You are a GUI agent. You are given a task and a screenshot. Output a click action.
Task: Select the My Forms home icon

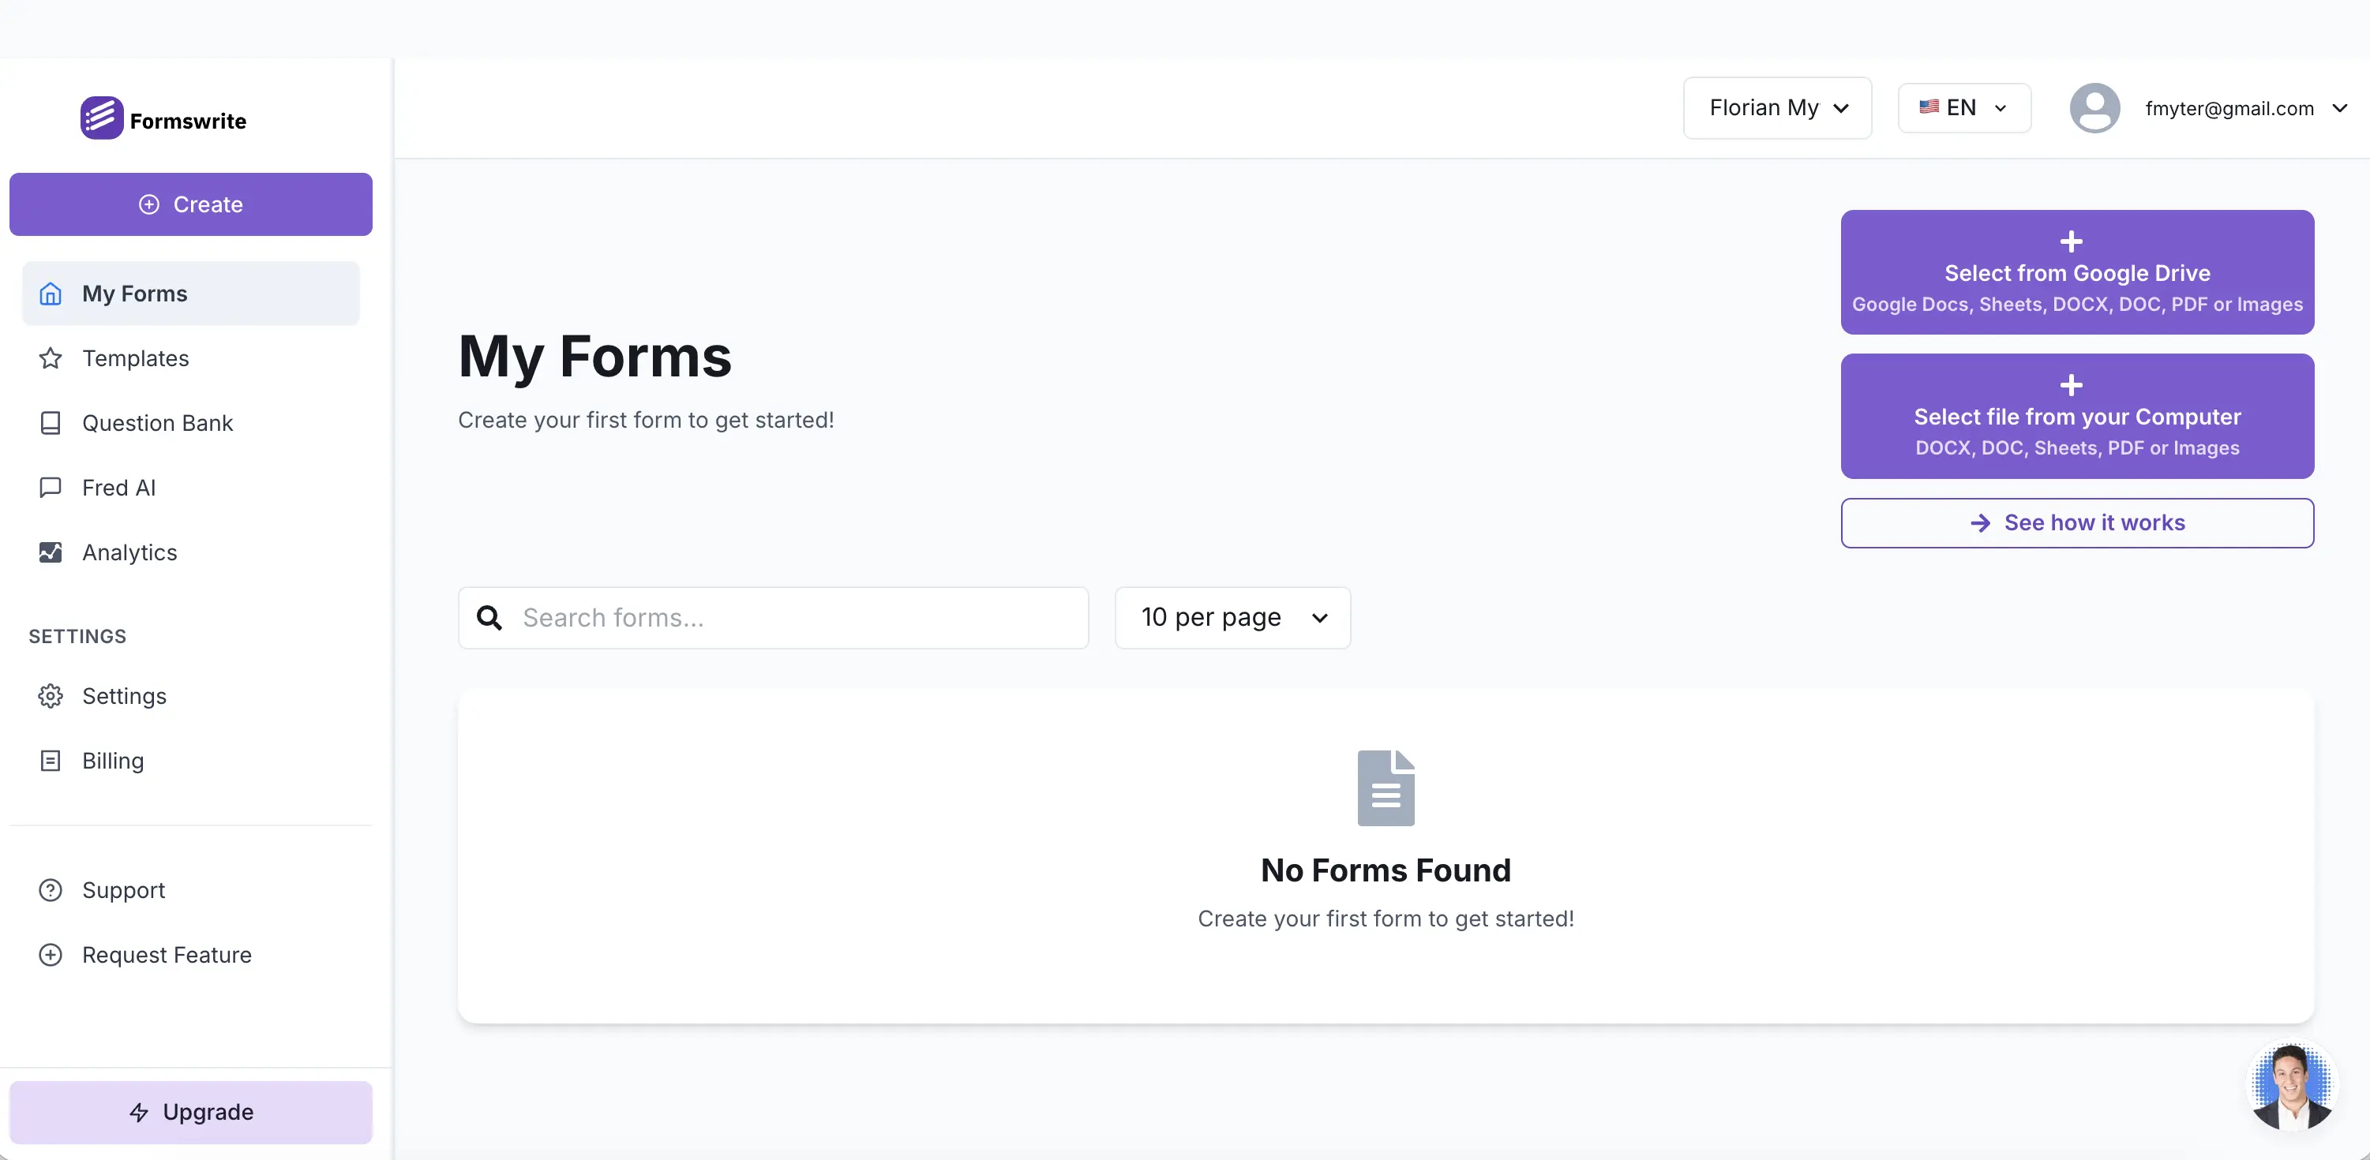[x=51, y=293]
